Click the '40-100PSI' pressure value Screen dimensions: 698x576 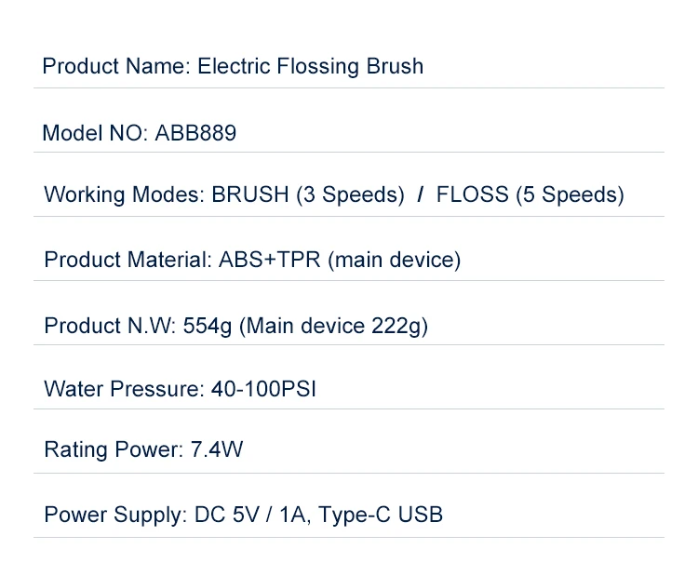[x=263, y=389]
